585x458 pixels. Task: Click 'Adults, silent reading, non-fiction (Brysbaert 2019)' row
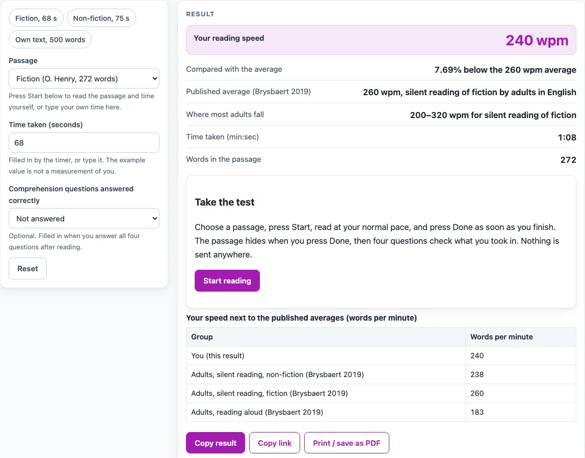pos(381,375)
